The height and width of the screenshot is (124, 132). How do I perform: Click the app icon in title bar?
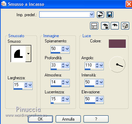3,4
